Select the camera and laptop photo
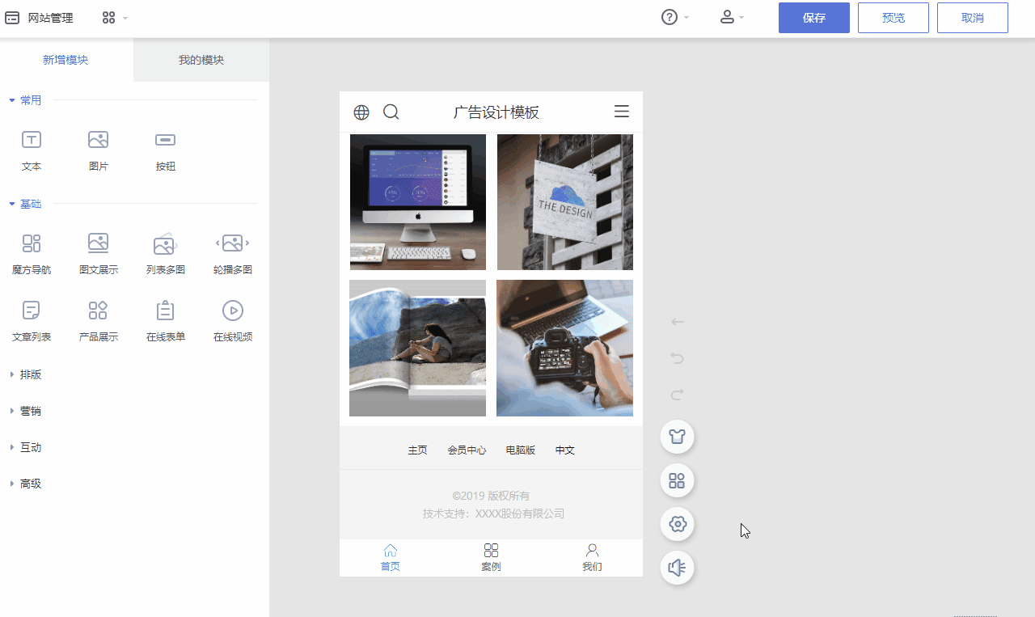 pos(565,349)
